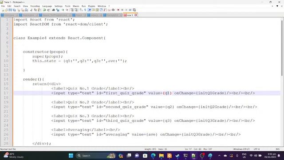Create a new document with New icon

coord(3,10)
